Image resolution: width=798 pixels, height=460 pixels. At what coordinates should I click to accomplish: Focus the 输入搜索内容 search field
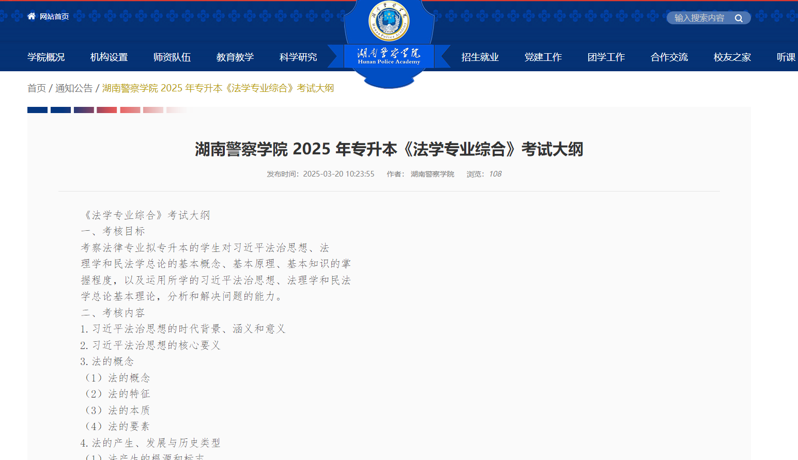point(699,18)
